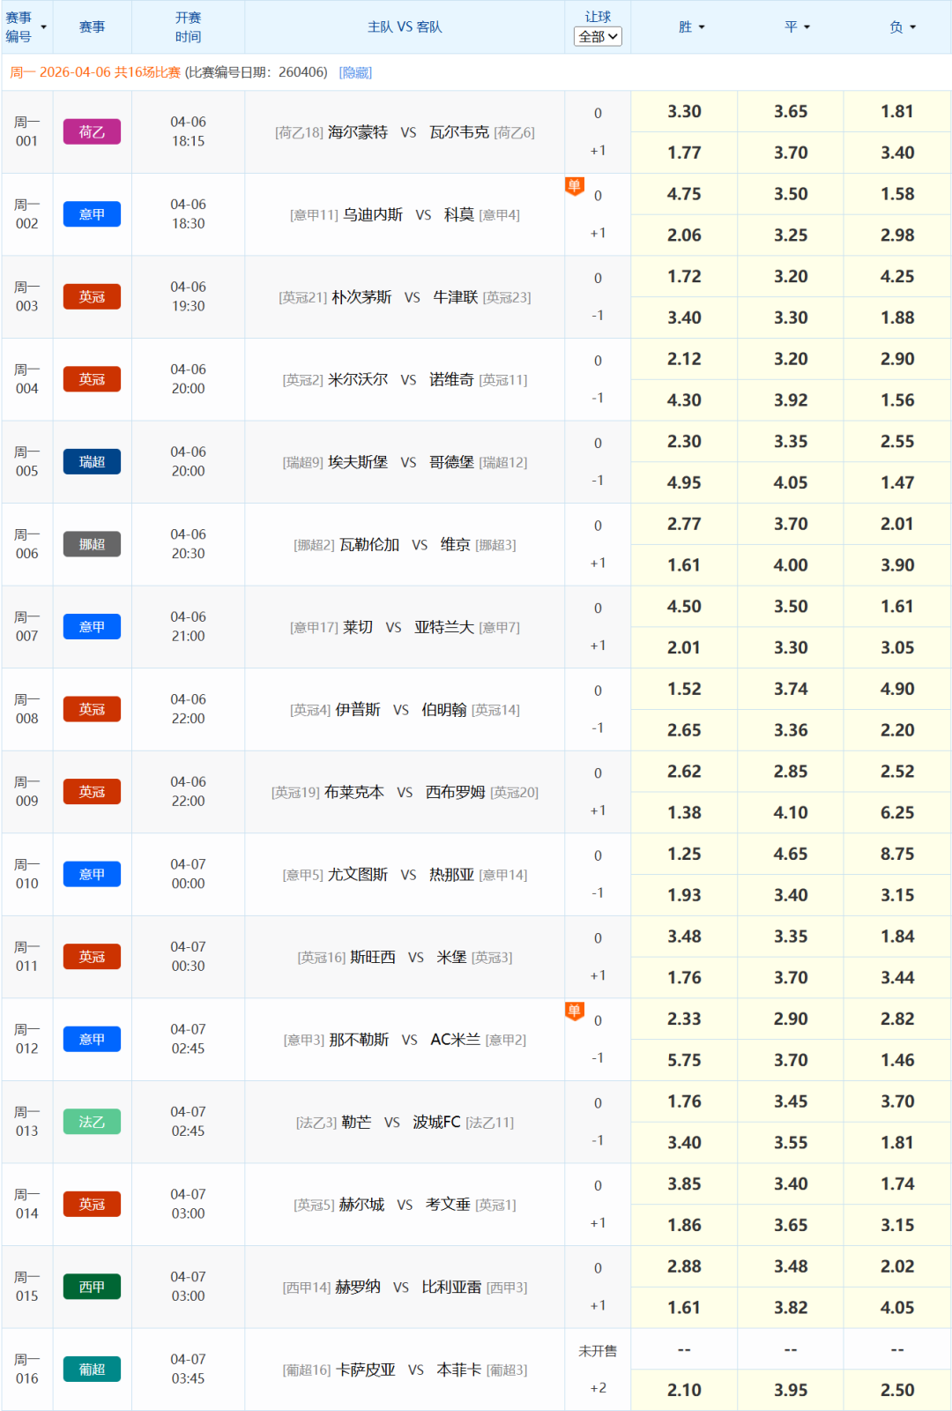Select handicap loss odds 6.25 for match 009
The width and height of the screenshot is (952, 1411).
(897, 812)
